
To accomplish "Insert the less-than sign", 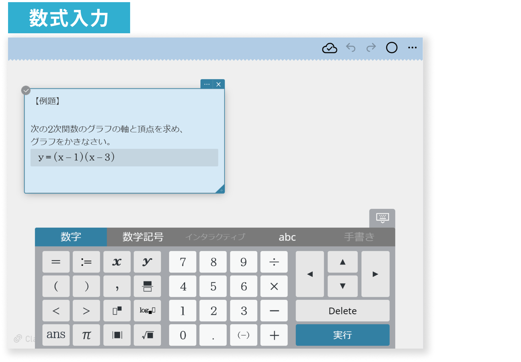I will [56, 311].
